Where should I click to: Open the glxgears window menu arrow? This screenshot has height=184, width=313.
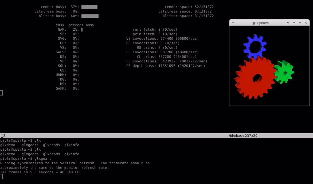pos(233,23)
